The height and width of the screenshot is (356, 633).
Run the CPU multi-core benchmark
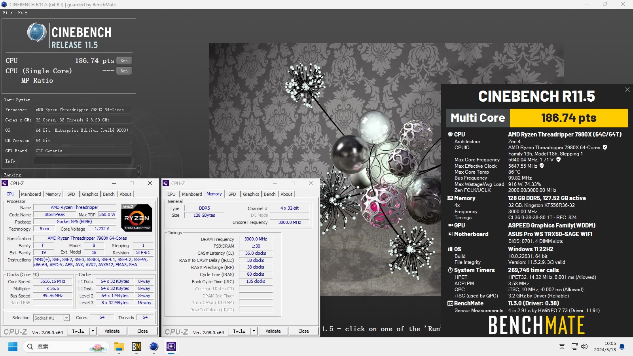[x=124, y=61]
